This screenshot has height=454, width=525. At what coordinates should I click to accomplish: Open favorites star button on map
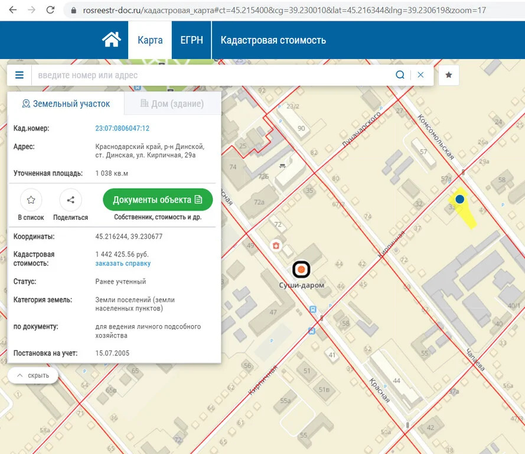coord(449,75)
